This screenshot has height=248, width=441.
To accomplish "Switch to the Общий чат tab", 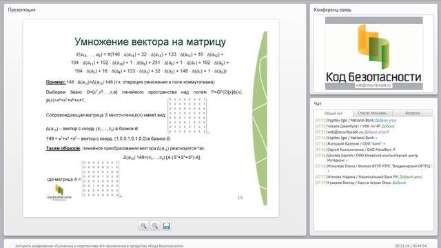I will coord(334,113).
